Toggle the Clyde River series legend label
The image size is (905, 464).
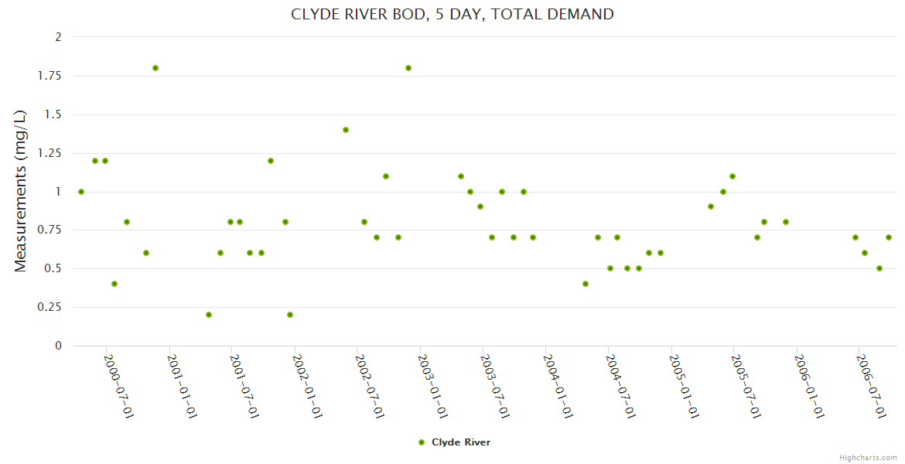[x=460, y=442]
